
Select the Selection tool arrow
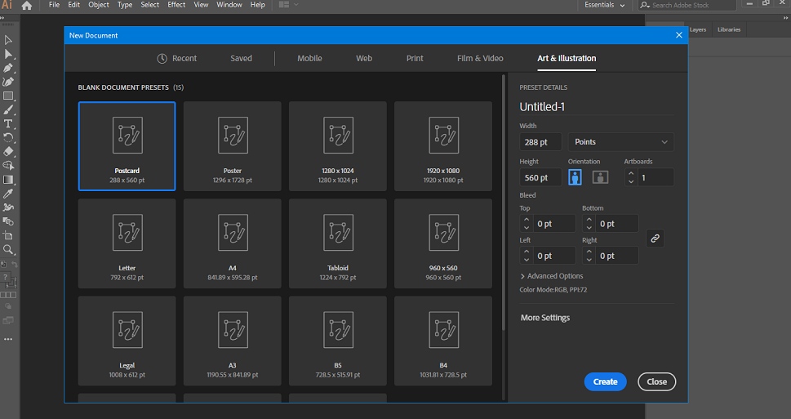coord(8,40)
